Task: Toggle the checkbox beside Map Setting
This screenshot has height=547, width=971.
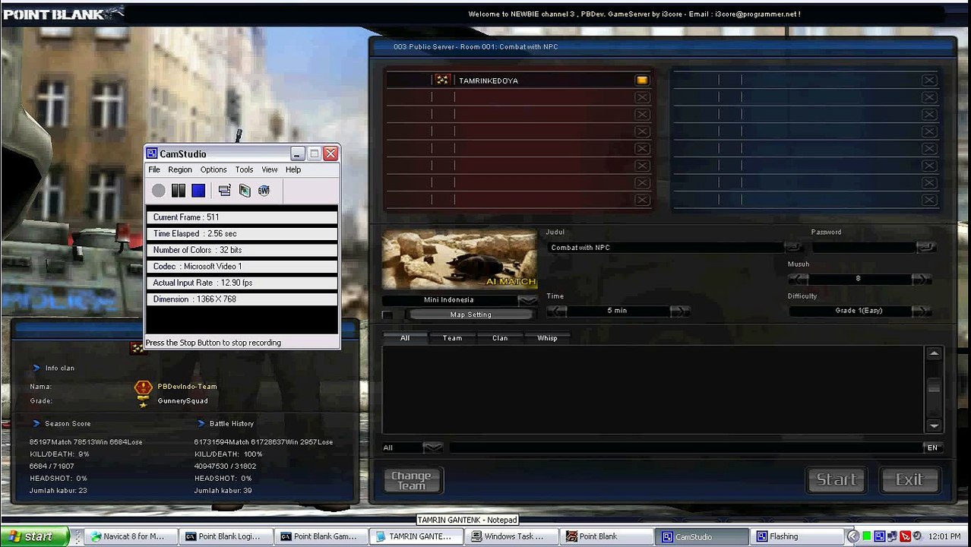Action: pos(387,315)
